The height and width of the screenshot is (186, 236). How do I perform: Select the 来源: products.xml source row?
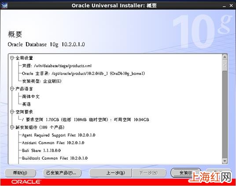pos(57,66)
